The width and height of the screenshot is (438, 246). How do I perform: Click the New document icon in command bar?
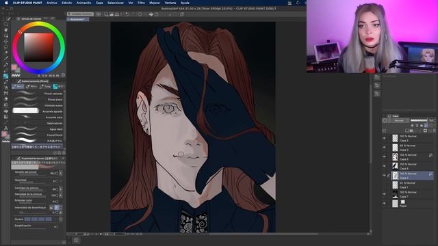point(106,14)
